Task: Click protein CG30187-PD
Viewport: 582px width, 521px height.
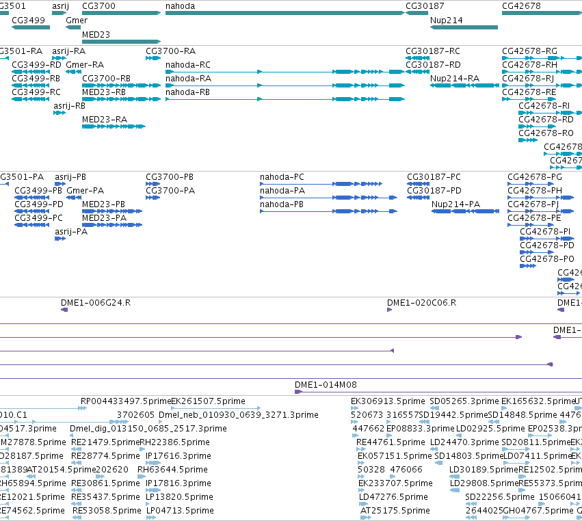Action: [419, 198]
